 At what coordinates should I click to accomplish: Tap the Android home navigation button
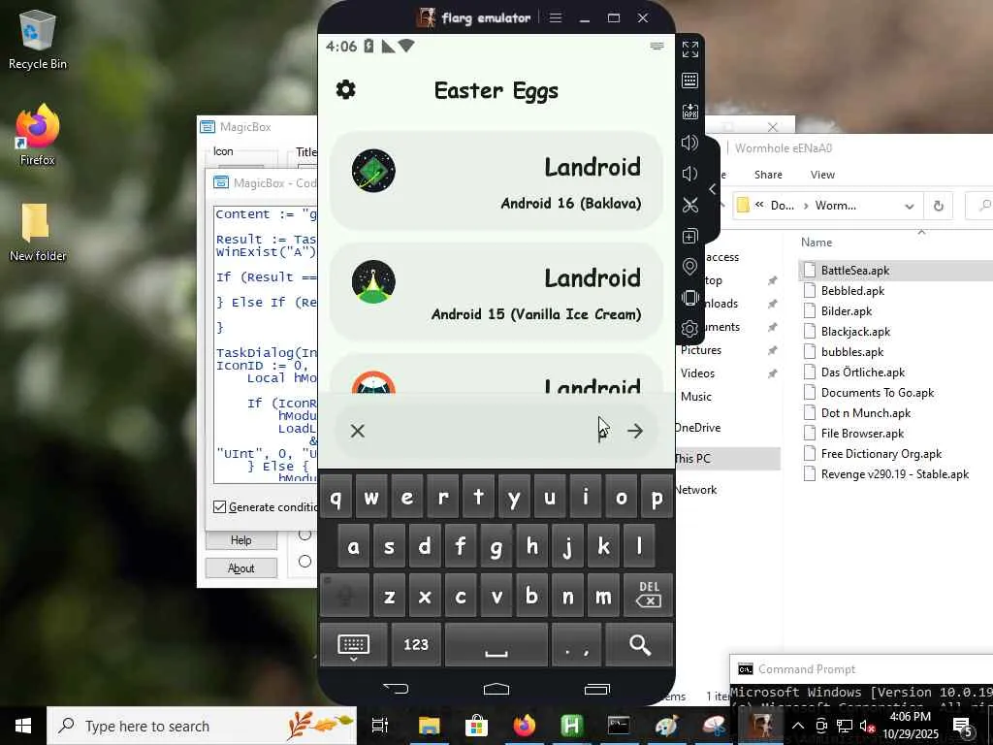pos(496,689)
